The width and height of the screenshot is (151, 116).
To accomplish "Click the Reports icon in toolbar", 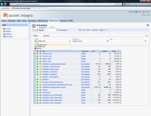I will 101,30.
